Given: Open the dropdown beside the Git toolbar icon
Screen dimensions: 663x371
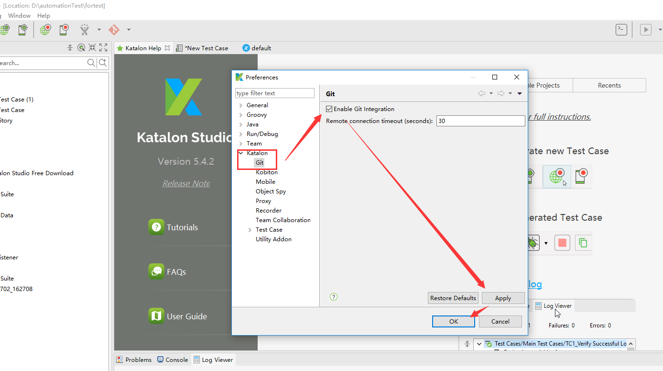Looking at the screenshot, I should coord(129,30).
